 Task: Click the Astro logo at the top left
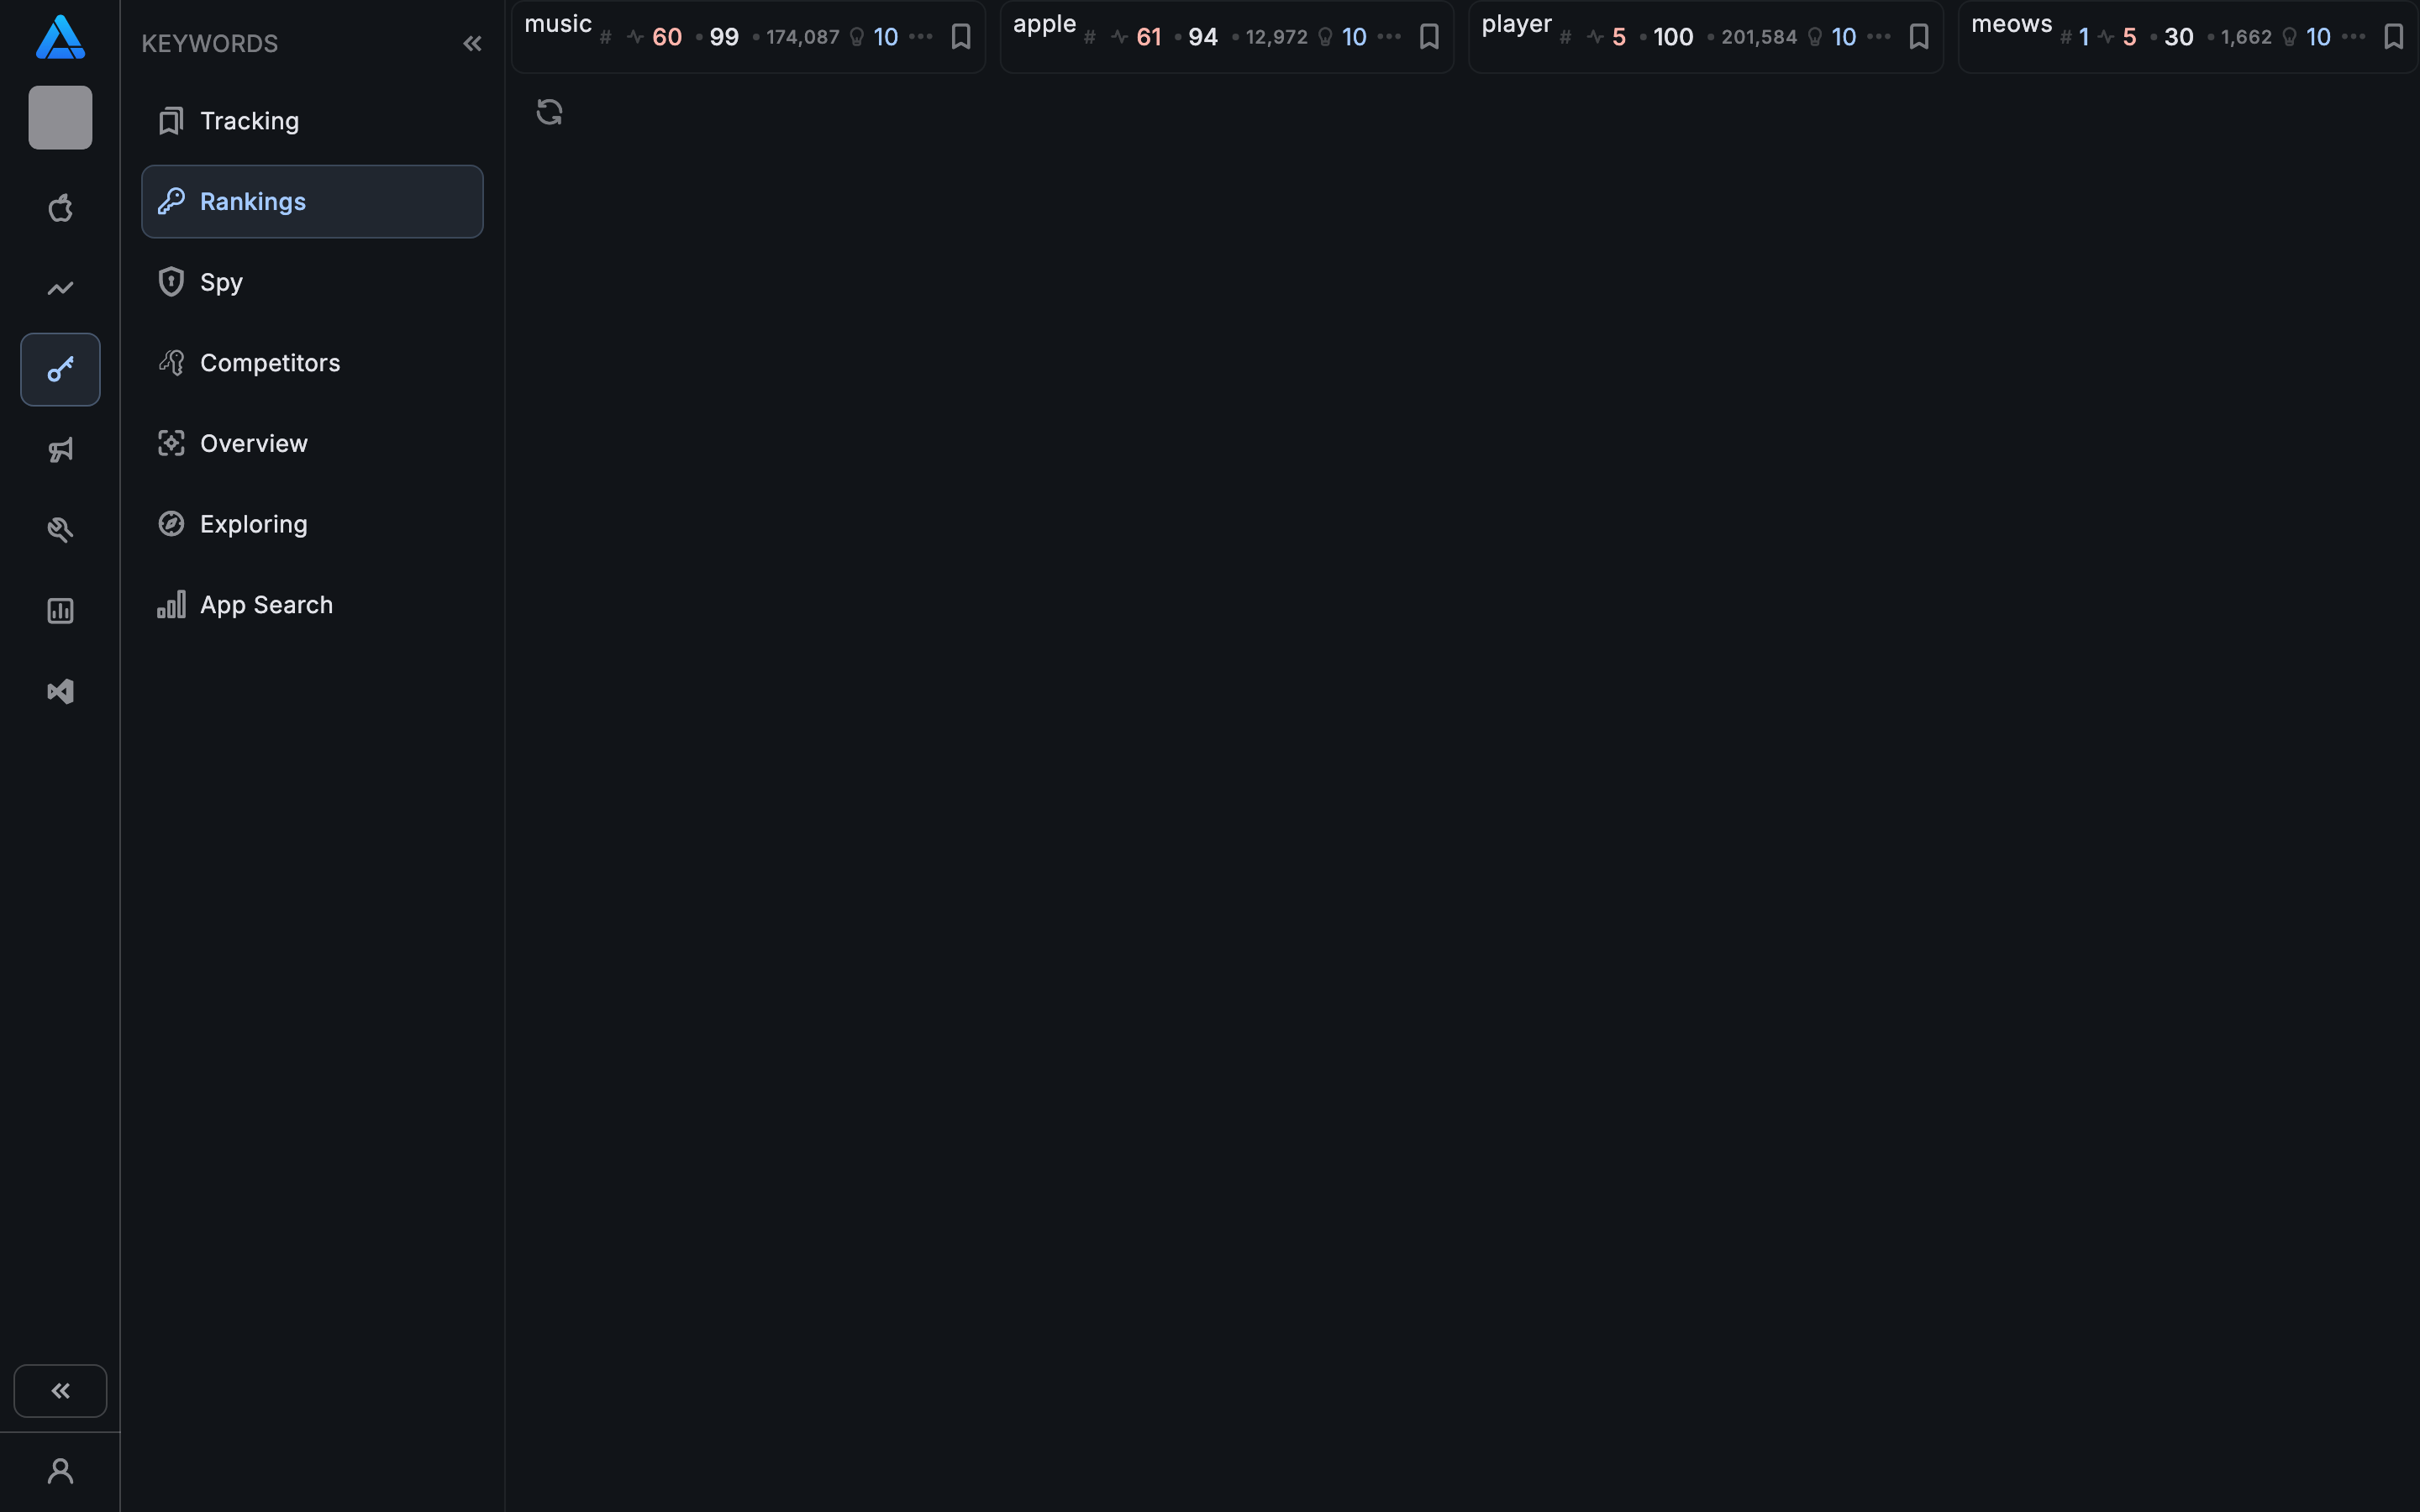click(x=60, y=37)
